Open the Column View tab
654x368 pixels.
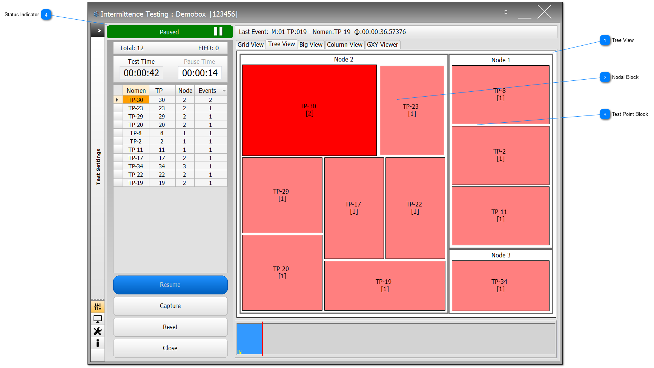344,45
